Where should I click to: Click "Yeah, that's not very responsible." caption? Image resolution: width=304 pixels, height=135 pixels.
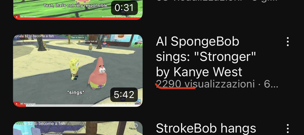(76, 5)
